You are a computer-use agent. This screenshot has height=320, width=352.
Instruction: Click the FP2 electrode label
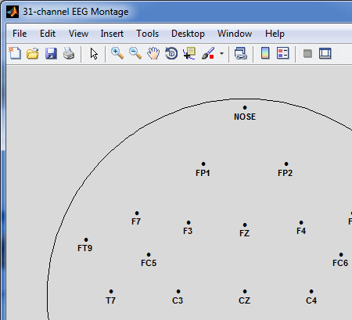pos(286,173)
